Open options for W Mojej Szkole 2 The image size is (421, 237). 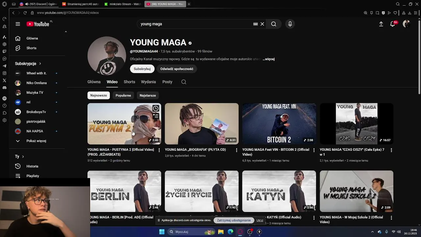pos(391,218)
